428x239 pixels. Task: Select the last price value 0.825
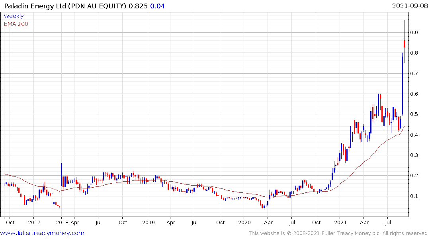(x=138, y=6)
